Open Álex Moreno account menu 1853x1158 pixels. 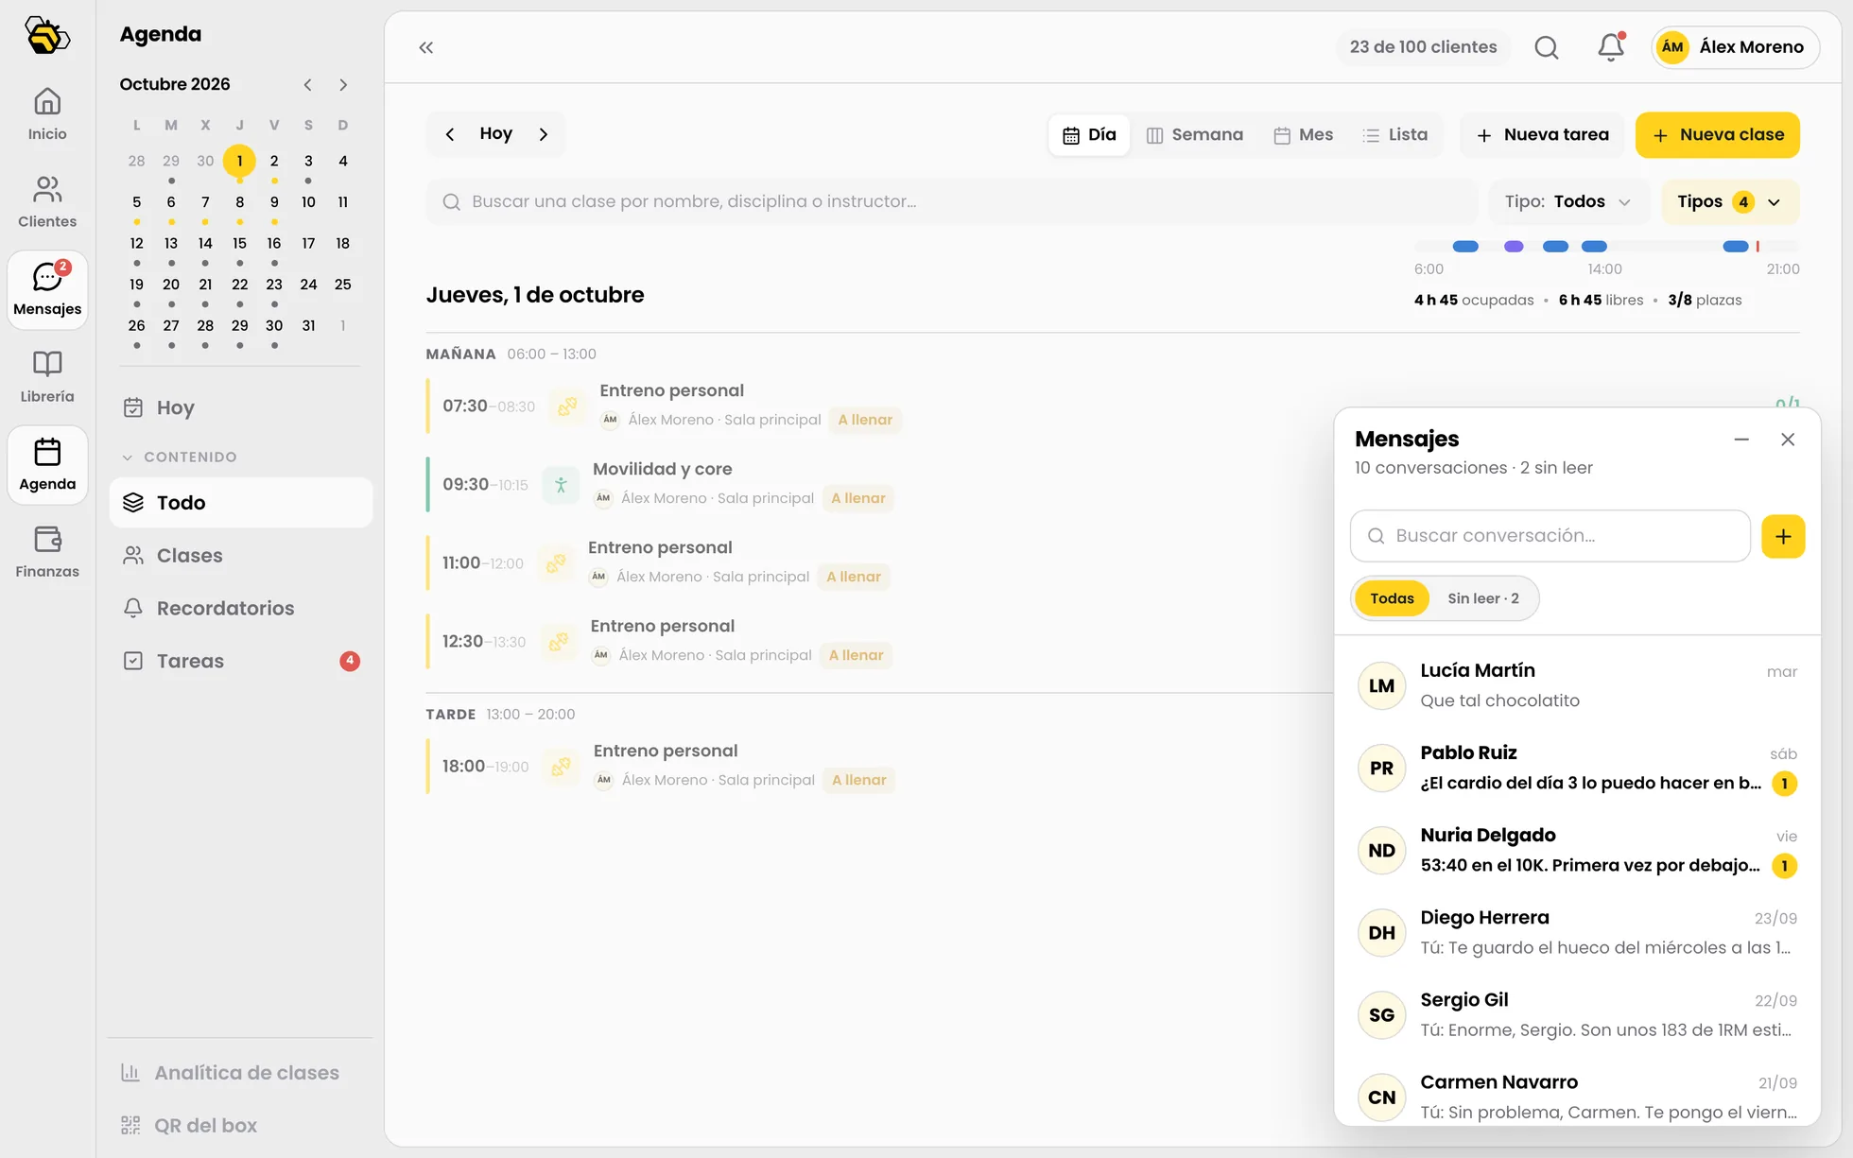[x=1735, y=47]
